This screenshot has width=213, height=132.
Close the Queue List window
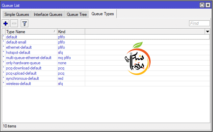click(x=208, y=5)
